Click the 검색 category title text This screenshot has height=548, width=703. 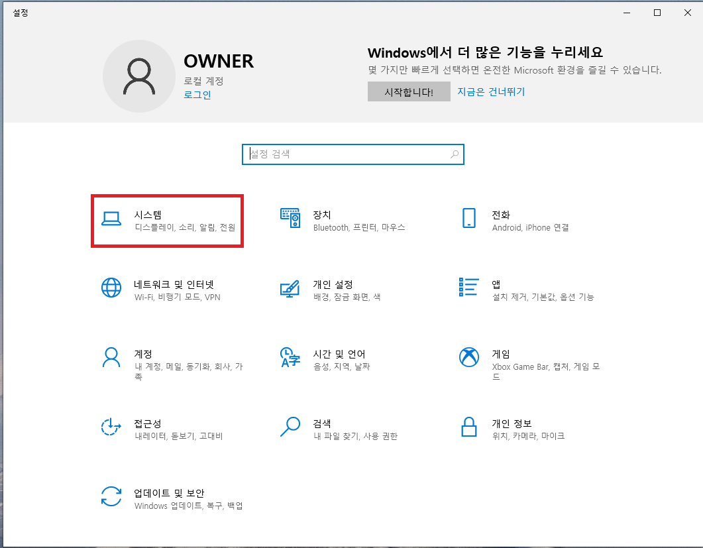[322, 423]
